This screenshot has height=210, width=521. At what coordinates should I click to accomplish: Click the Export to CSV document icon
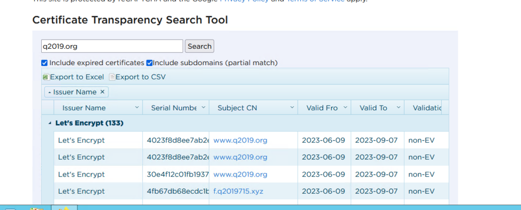point(112,77)
